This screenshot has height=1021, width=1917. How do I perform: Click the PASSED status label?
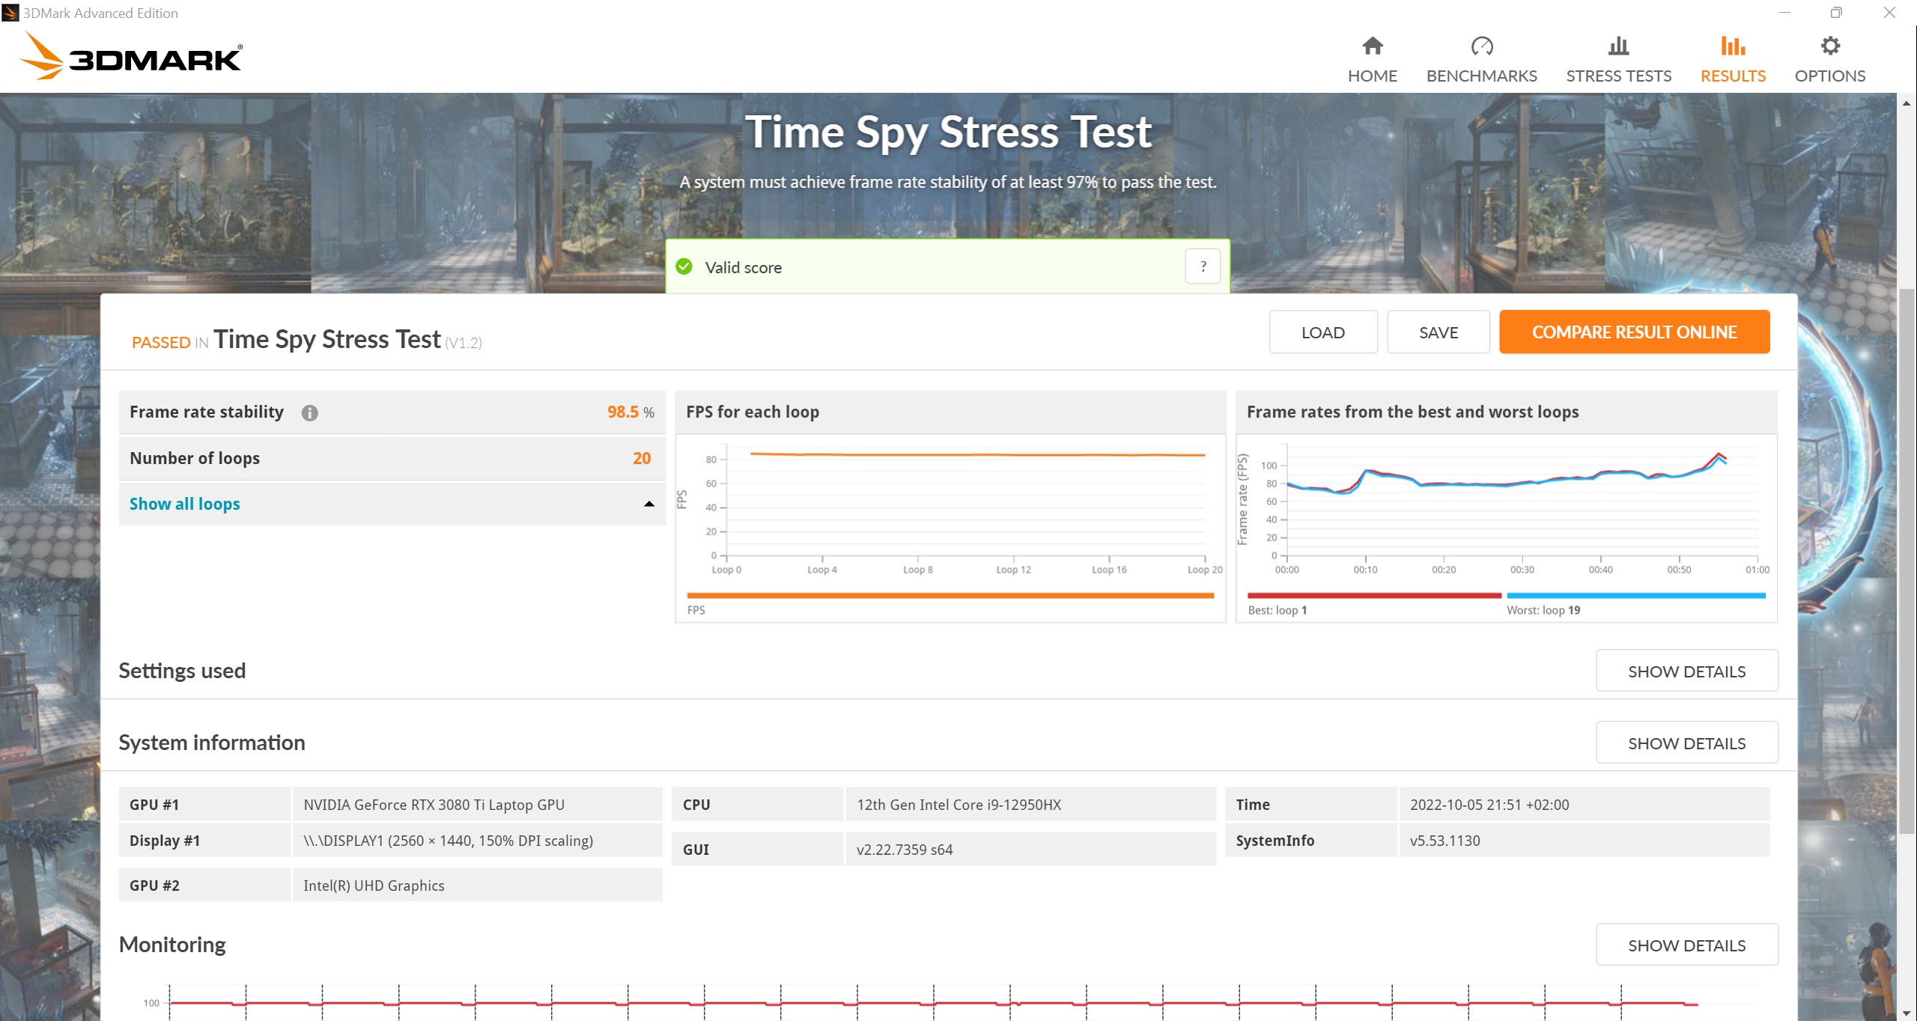(161, 342)
